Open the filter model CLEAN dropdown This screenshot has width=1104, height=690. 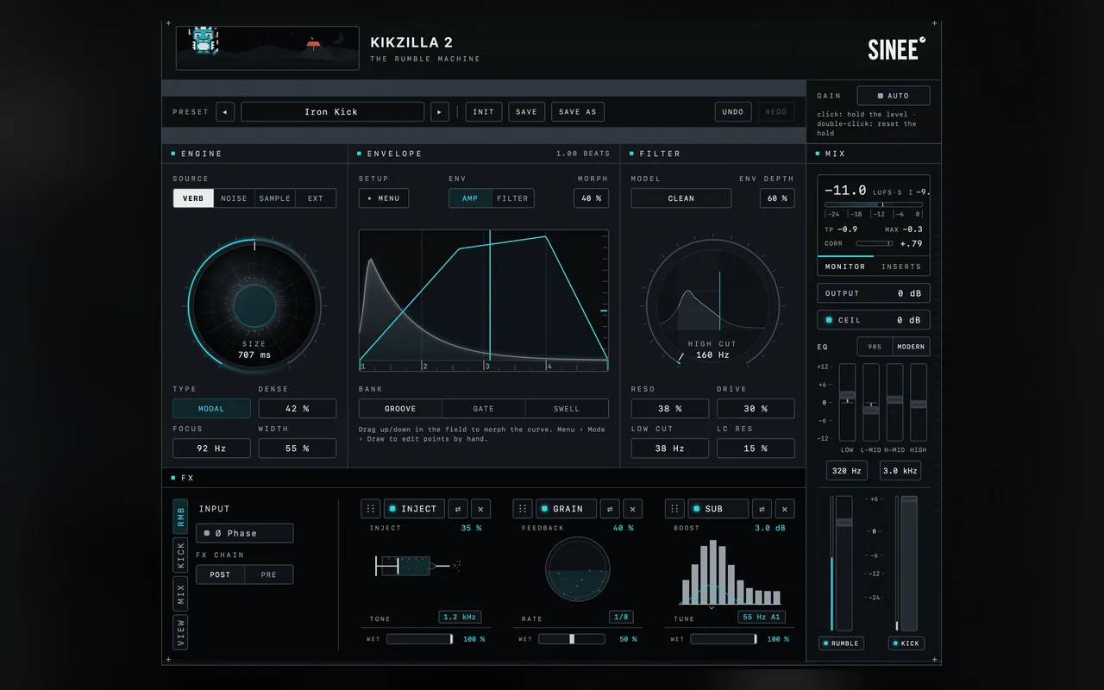click(x=681, y=198)
